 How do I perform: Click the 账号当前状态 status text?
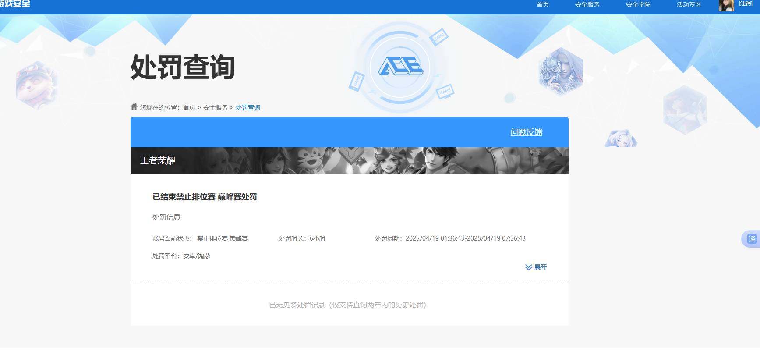click(200, 238)
